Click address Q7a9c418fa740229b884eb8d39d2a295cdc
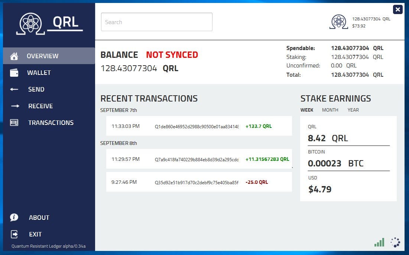This screenshot has width=409, height=255. pos(197,159)
